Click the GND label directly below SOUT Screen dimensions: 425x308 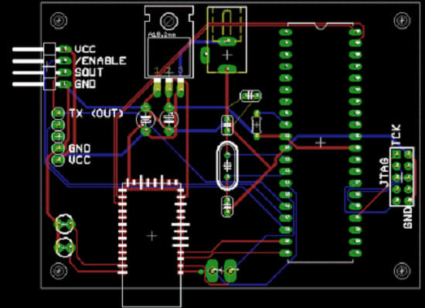tap(85, 84)
